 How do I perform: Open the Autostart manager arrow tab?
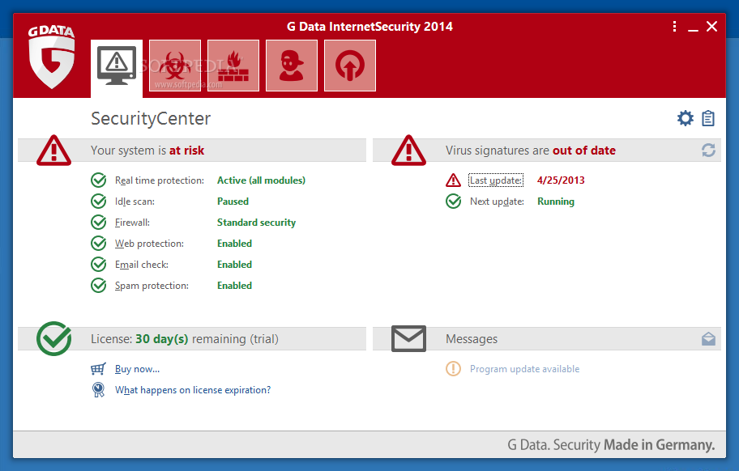coord(350,66)
